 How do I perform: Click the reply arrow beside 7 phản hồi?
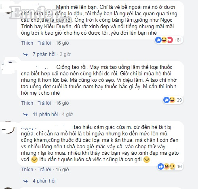point(25,54)
